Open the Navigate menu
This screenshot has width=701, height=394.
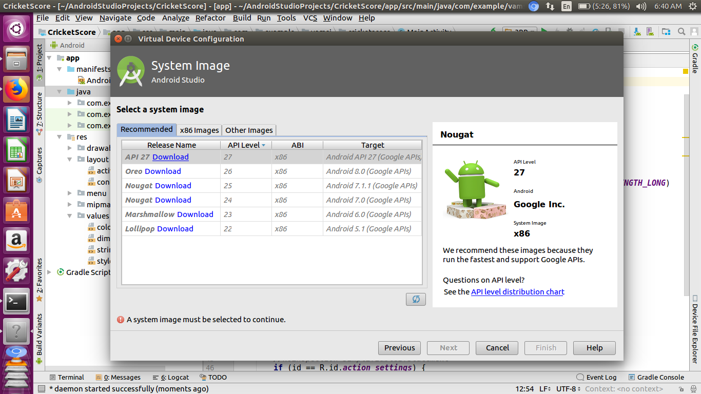[x=115, y=17]
